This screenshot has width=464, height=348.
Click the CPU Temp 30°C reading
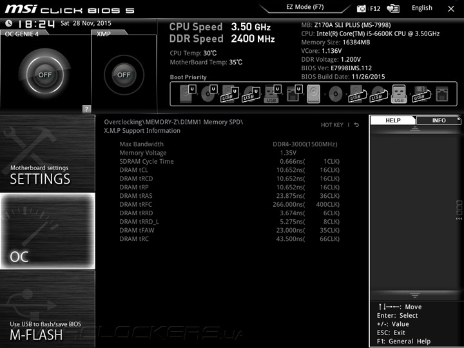click(x=193, y=53)
